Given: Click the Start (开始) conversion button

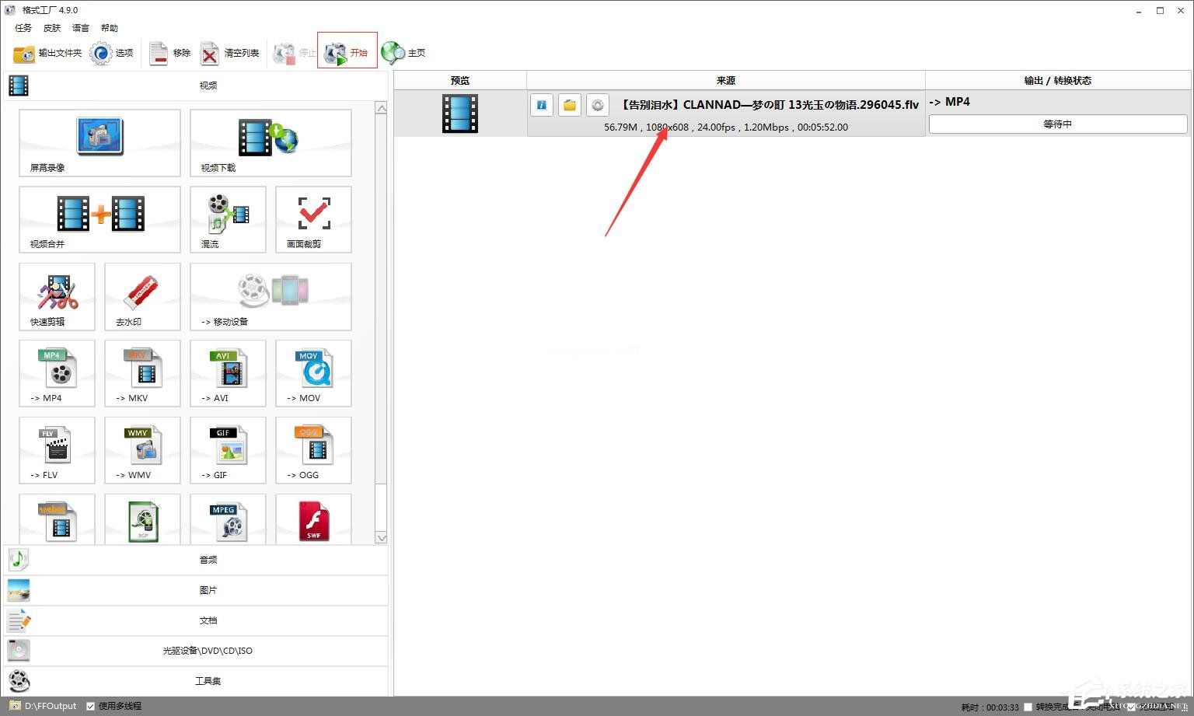Looking at the screenshot, I should (x=347, y=52).
